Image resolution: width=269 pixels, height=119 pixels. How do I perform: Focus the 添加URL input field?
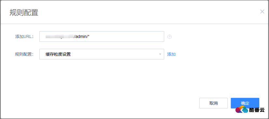(x=102, y=36)
